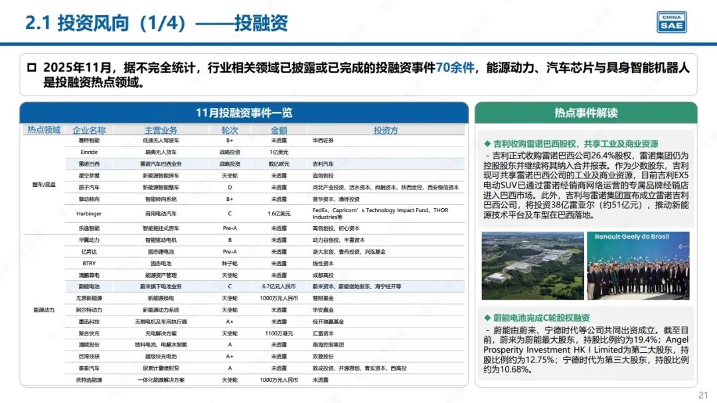
Task: Click the highlighted figure 70余件
Action: [x=455, y=68]
